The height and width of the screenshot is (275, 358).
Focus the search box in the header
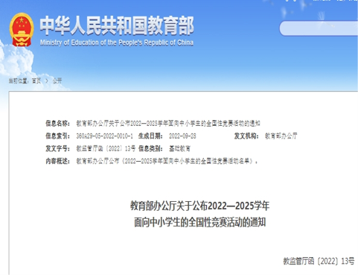(319, 28)
